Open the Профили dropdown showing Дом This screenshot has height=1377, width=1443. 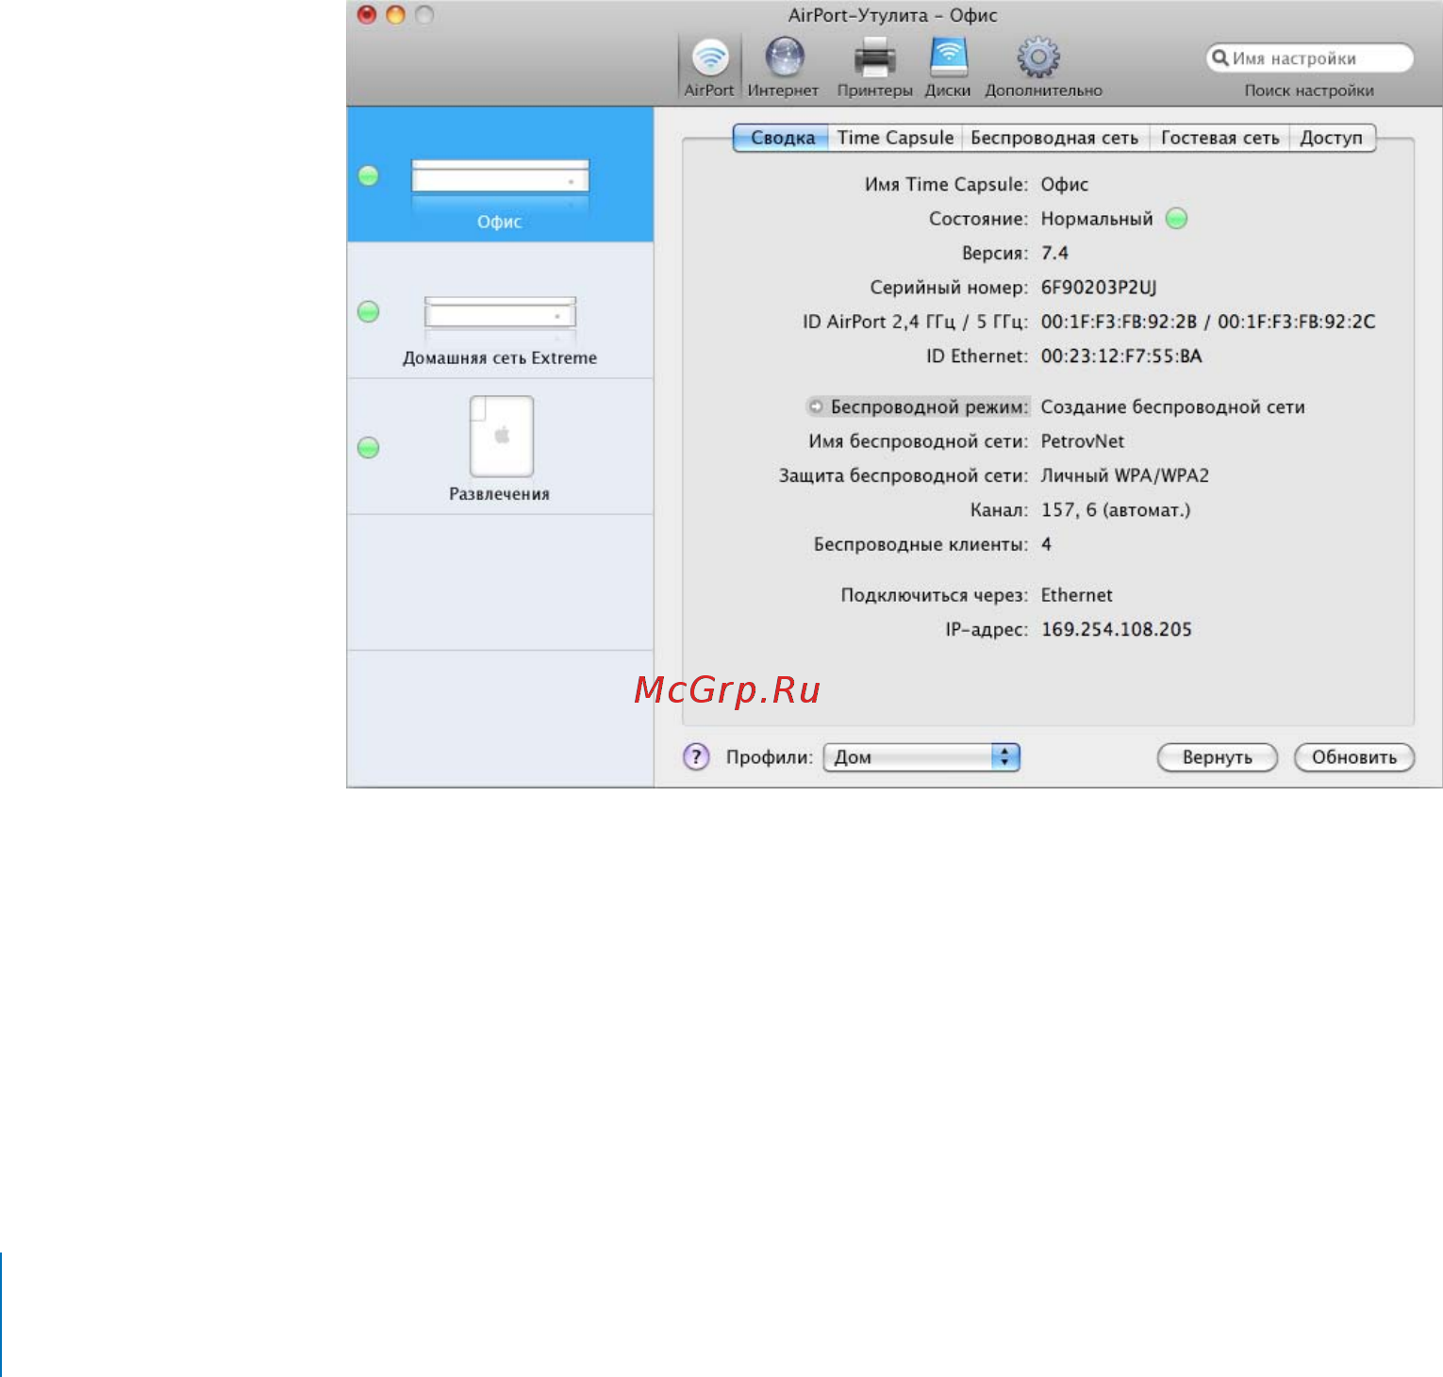tap(921, 756)
